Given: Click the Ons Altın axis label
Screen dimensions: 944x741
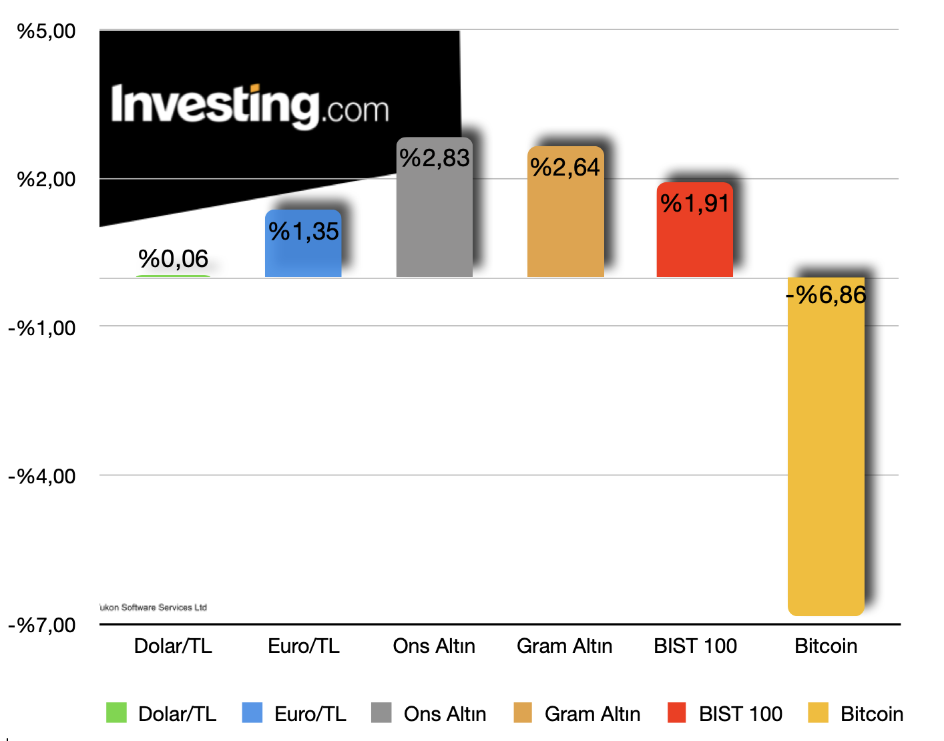Looking at the screenshot, I should coord(434,646).
